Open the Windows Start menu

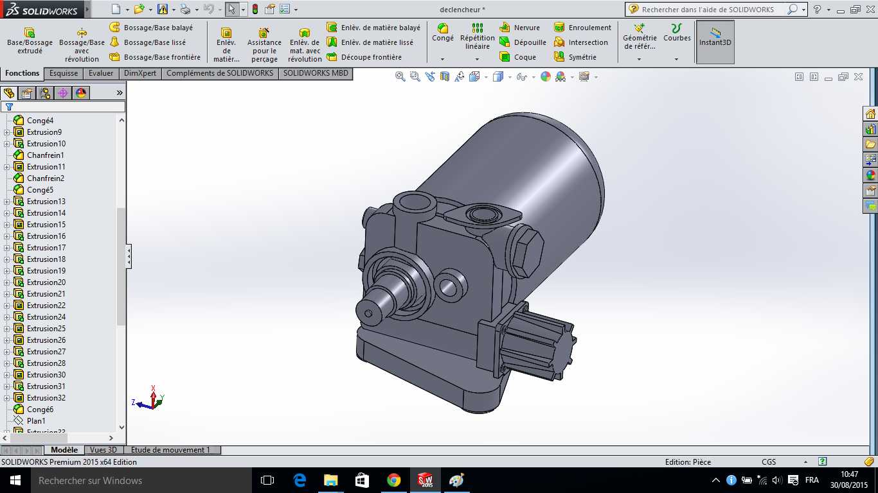point(15,480)
